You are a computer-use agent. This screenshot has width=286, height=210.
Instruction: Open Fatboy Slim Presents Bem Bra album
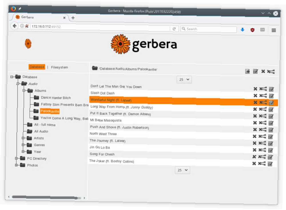(65, 105)
